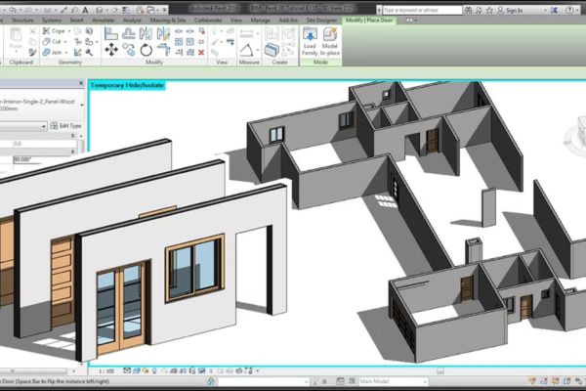Viewport: 586px width, 391px height.
Task: Click the Join geometry tool
Action: (52, 53)
